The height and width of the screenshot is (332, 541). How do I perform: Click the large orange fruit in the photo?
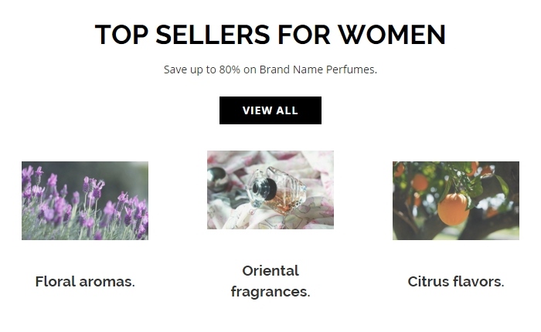(453, 208)
